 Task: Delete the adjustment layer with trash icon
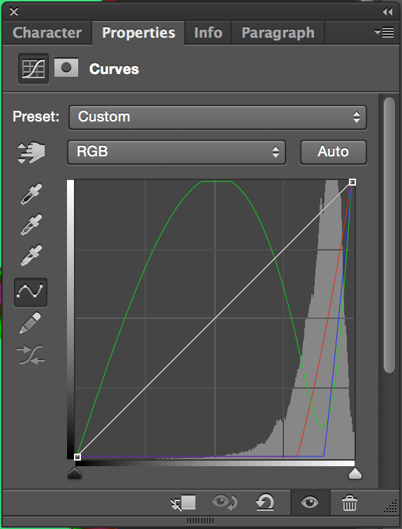tap(350, 503)
